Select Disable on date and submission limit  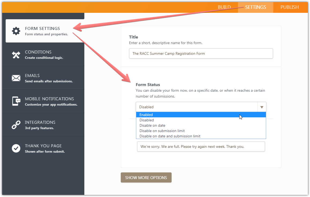click(x=170, y=136)
